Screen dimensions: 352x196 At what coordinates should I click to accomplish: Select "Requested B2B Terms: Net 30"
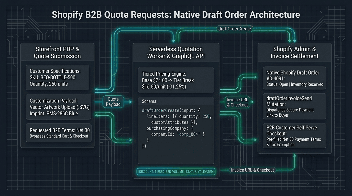pos(60,130)
